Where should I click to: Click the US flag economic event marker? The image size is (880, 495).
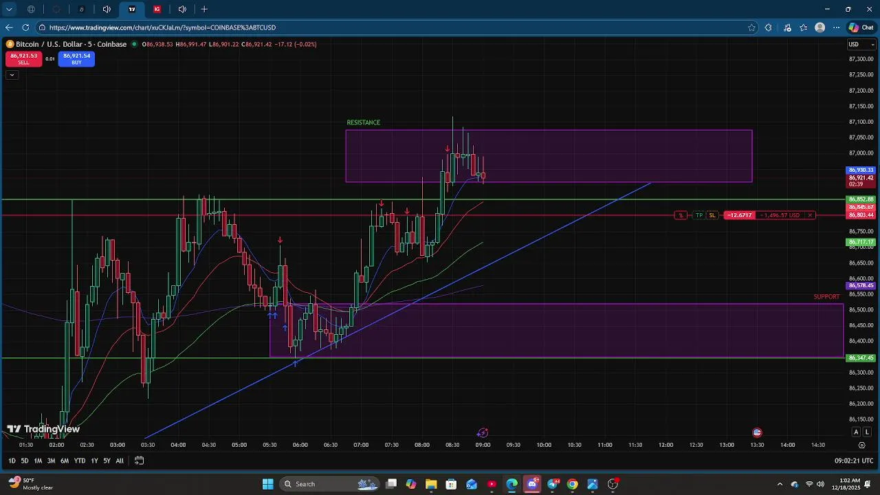pyautogui.click(x=757, y=432)
